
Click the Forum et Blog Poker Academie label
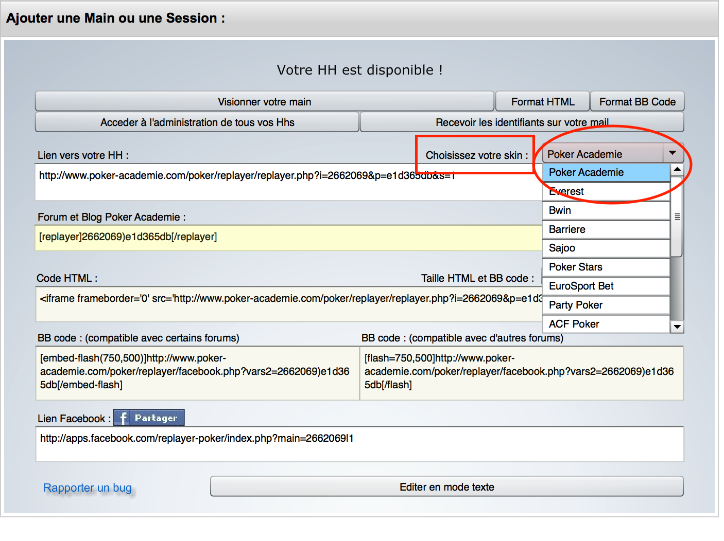tap(112, 217)
